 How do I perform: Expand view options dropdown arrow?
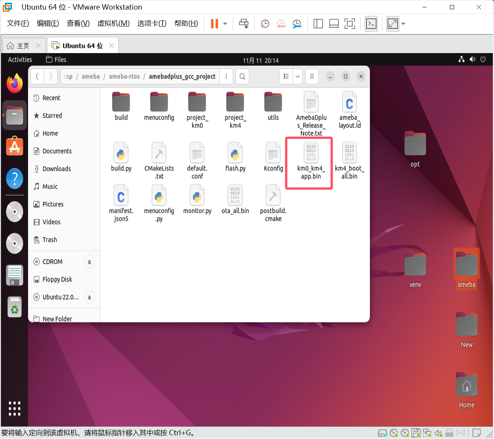coord(298,77)
